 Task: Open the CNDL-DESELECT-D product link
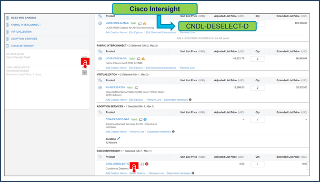click(x=117, y=164)
